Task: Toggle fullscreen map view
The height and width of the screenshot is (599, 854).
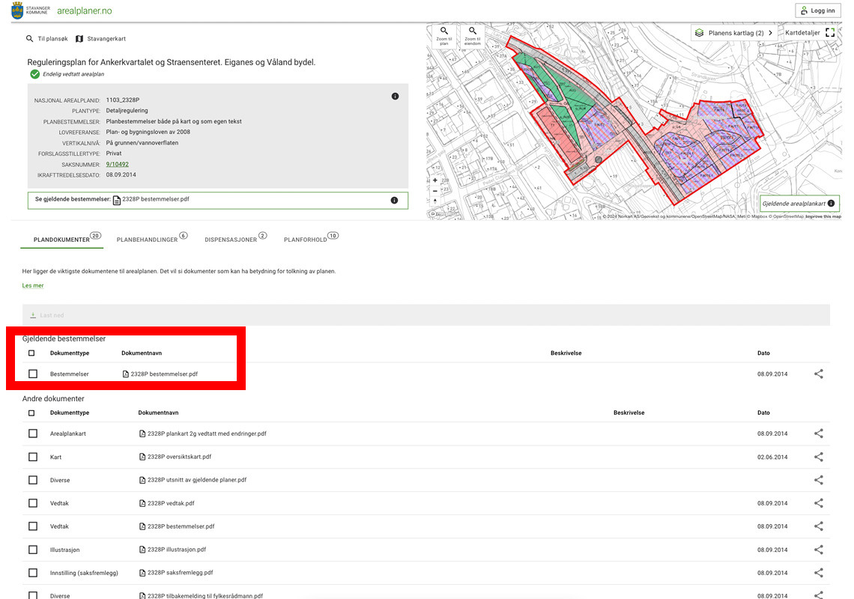Action: 830,33
